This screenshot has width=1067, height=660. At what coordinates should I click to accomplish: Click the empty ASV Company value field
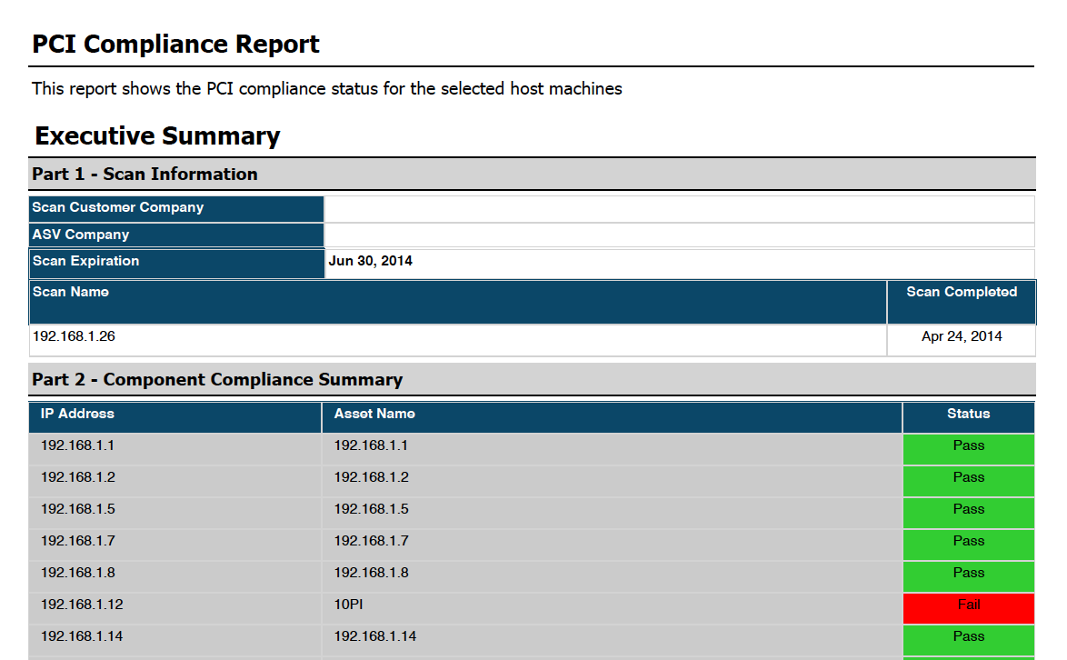point(678,235)
